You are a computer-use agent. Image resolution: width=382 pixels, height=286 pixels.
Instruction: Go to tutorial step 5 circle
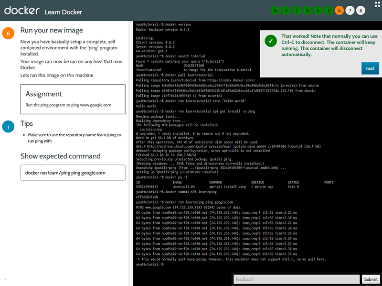tap(329, 11)
